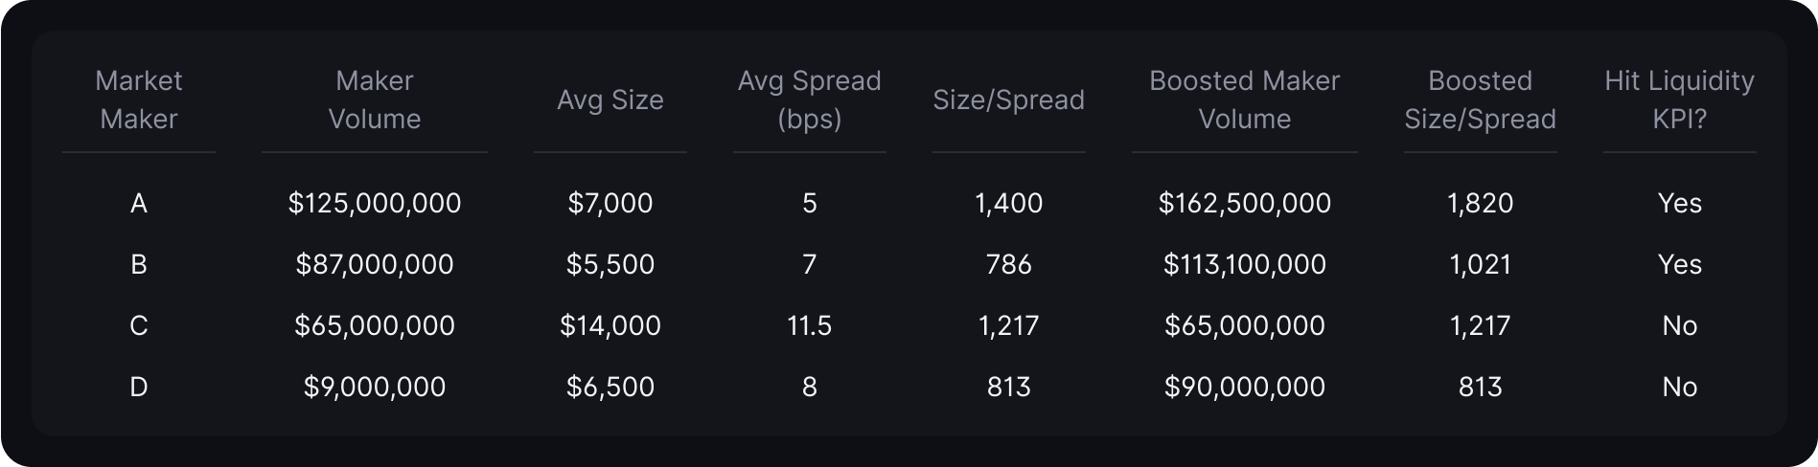Select the $113,100,000 boosted volume cell
This screenshot has width=1818, height=467.
coord(1244,264)
